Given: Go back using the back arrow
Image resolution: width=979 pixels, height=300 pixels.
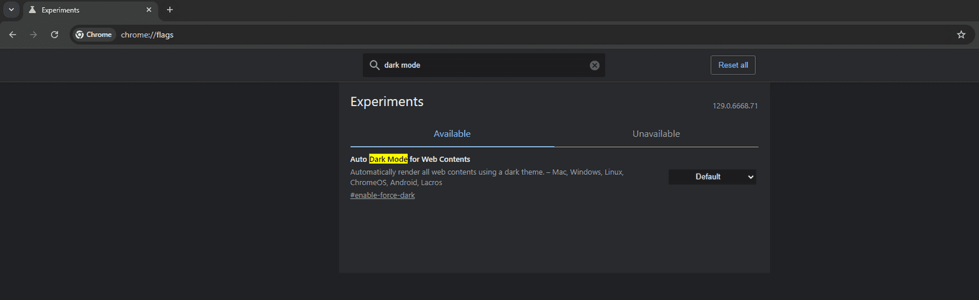Looking at the screenshot, I should click(x=12, y=34).
